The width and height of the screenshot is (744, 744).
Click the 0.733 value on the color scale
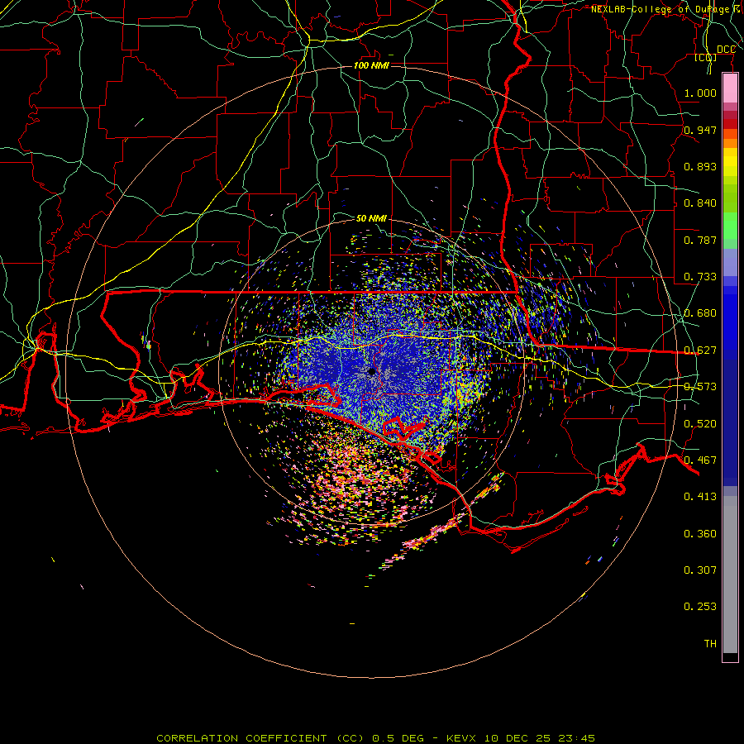pyautogui.click(x=700, y=277)
